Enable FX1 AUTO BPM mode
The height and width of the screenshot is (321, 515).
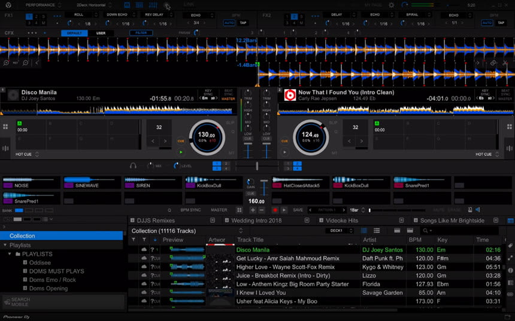click(229, 23)
